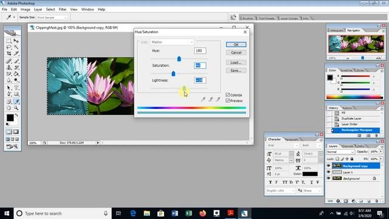The height and width of the screenshot is (219, 389).
Task: Select the Duplicate Layer history state
Action: pyautogui.click(x=355, y=119)
